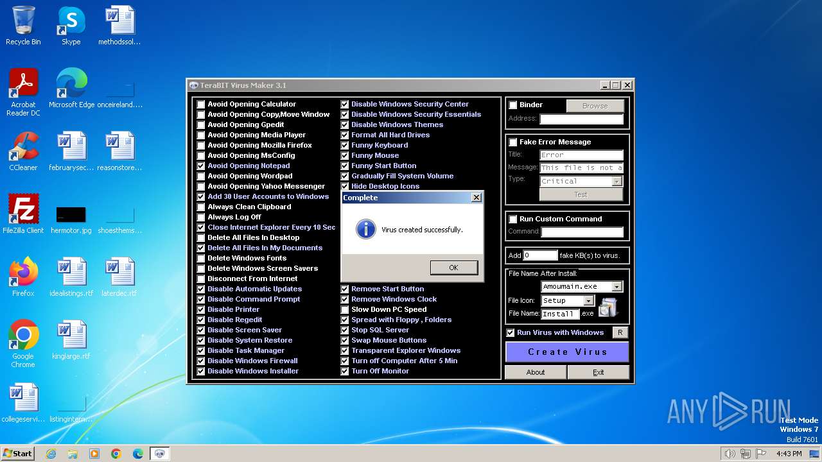Click the TeraBIT app taskbar button

click(x=160, y=454)
